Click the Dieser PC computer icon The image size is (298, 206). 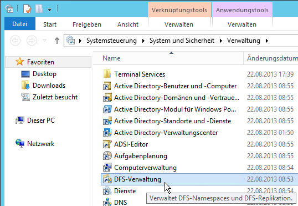pos(20,120)
